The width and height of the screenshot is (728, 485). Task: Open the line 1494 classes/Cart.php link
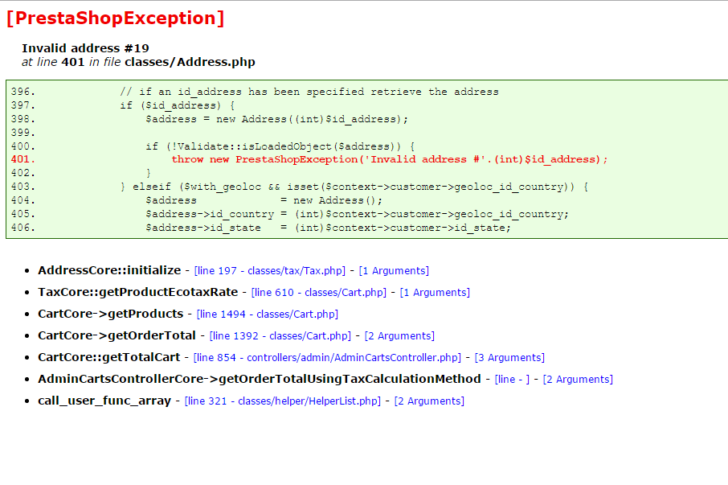[x=268, y=314]
